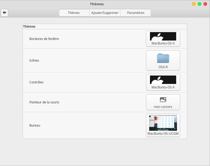Select the MacBuntu-OS-UCGM desktop theme button
Screen dimensions: 210x166
click(163, 125)
